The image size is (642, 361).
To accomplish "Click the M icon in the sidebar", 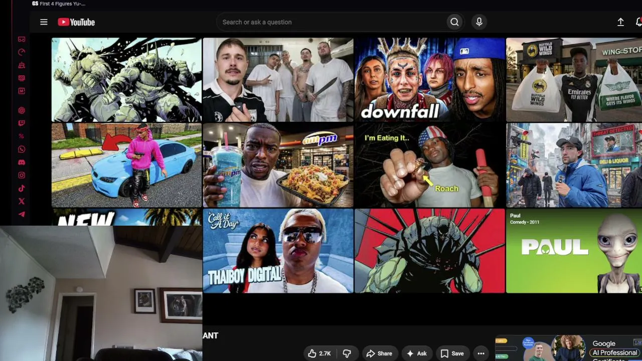I will coord(22,91).
